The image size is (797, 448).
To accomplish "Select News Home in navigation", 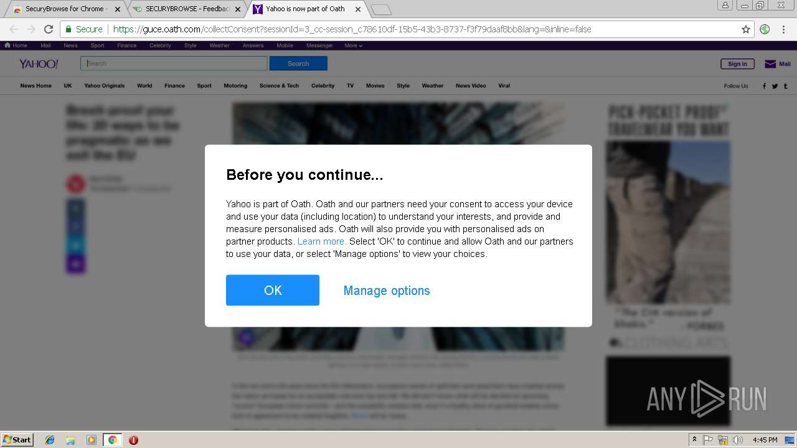I will pos(35,86).
